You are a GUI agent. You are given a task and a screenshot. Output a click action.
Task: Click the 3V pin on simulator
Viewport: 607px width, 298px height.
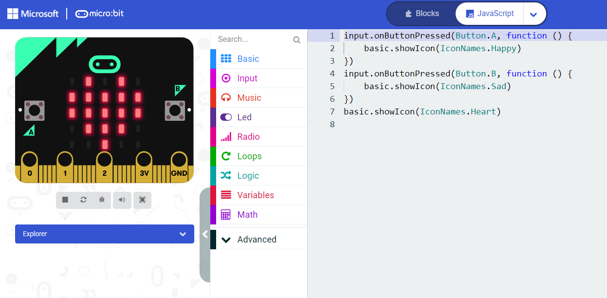tap(144, 167)
